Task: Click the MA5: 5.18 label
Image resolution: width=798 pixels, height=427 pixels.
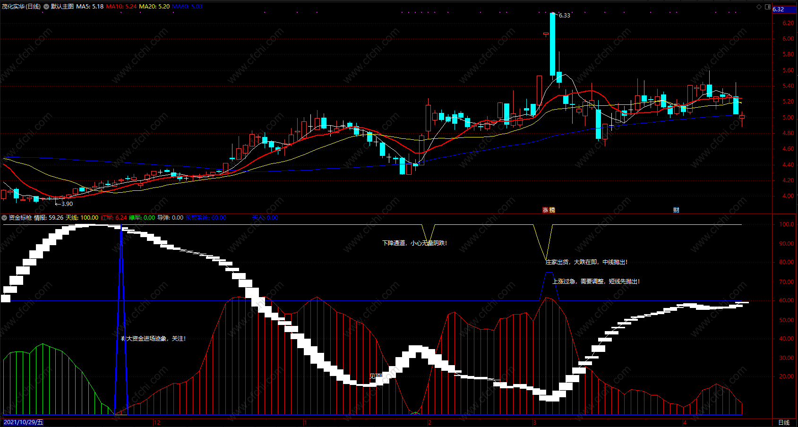Action: (90, 7)
